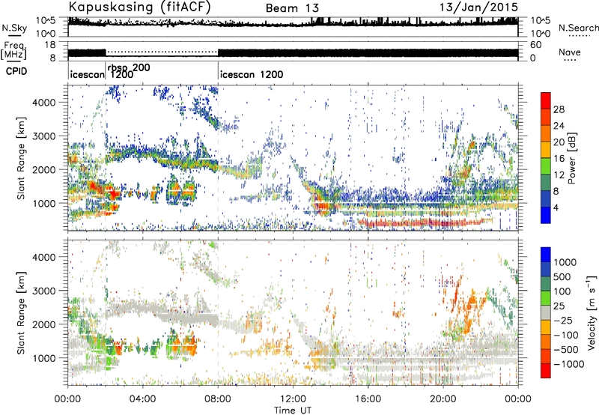Viewport: 599px width, 415px height.
Task: Click the "CPID" row label
Action: (x=16, y=71)
